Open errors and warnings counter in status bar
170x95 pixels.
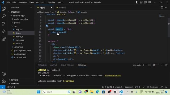[11, 87]
